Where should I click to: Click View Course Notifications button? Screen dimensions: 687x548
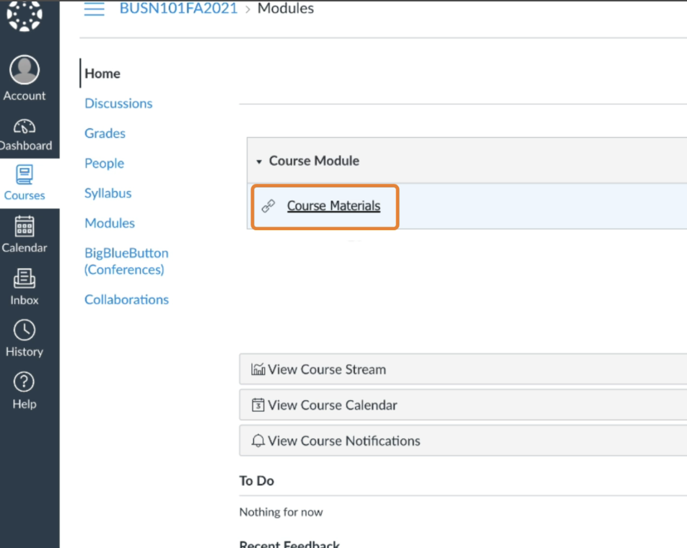(343, 441)
